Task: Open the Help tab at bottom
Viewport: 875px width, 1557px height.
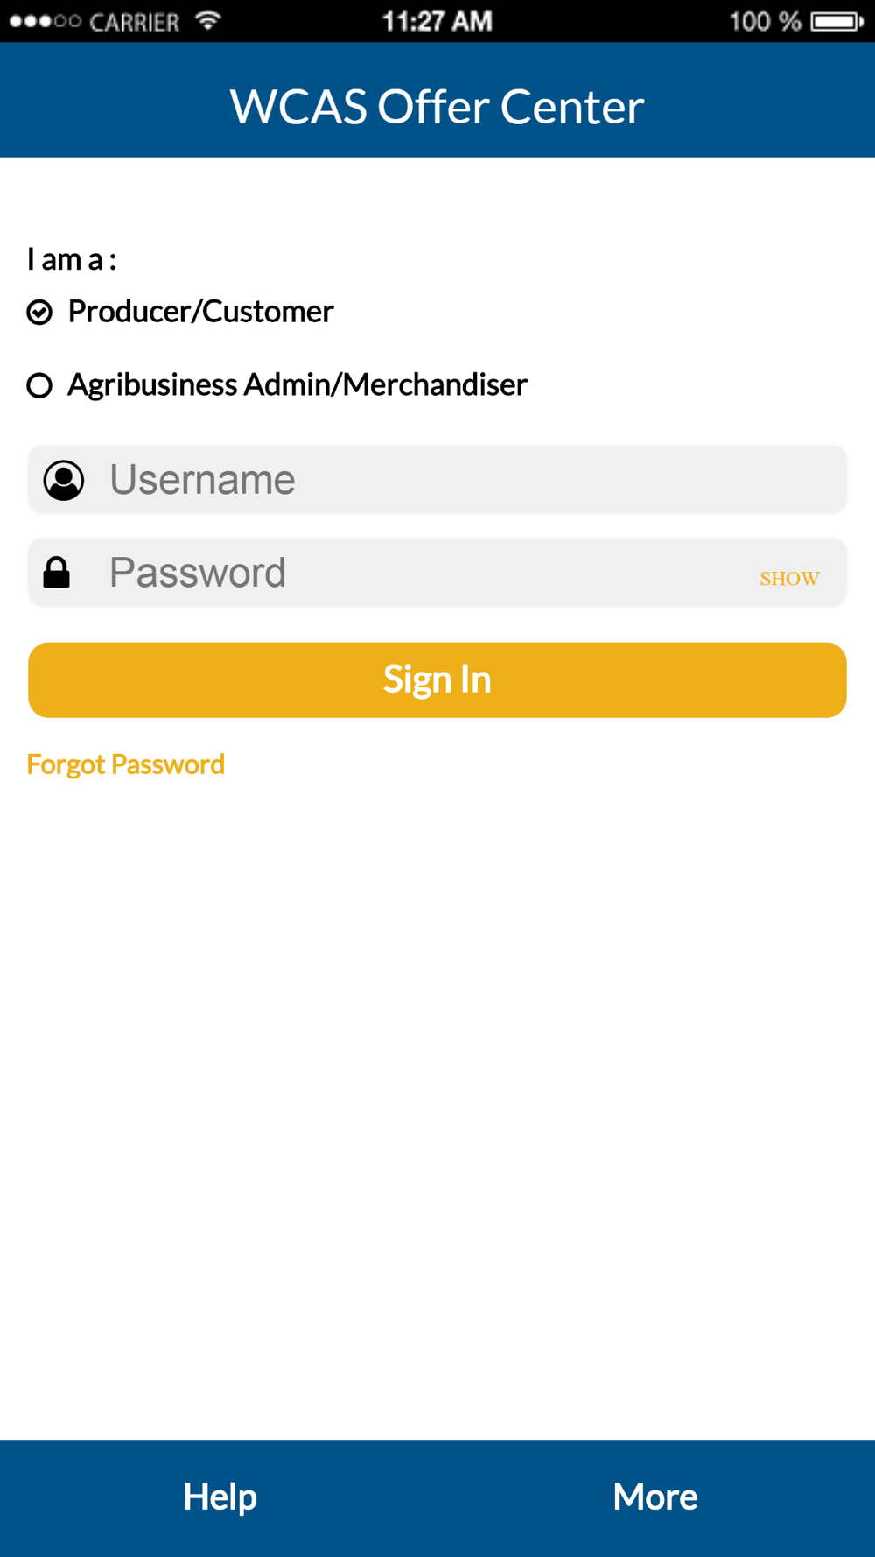Action: (220, 1497)
